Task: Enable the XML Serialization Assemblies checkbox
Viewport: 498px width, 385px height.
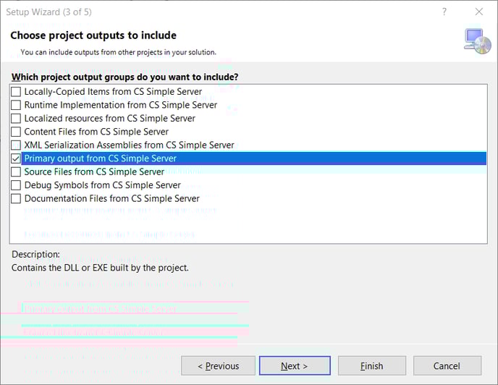Action: tap(17, 145)
